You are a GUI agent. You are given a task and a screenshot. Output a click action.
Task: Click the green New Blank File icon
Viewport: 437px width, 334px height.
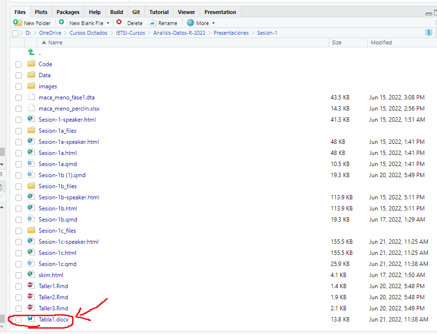pyautogui.click(x=61, y=23)
